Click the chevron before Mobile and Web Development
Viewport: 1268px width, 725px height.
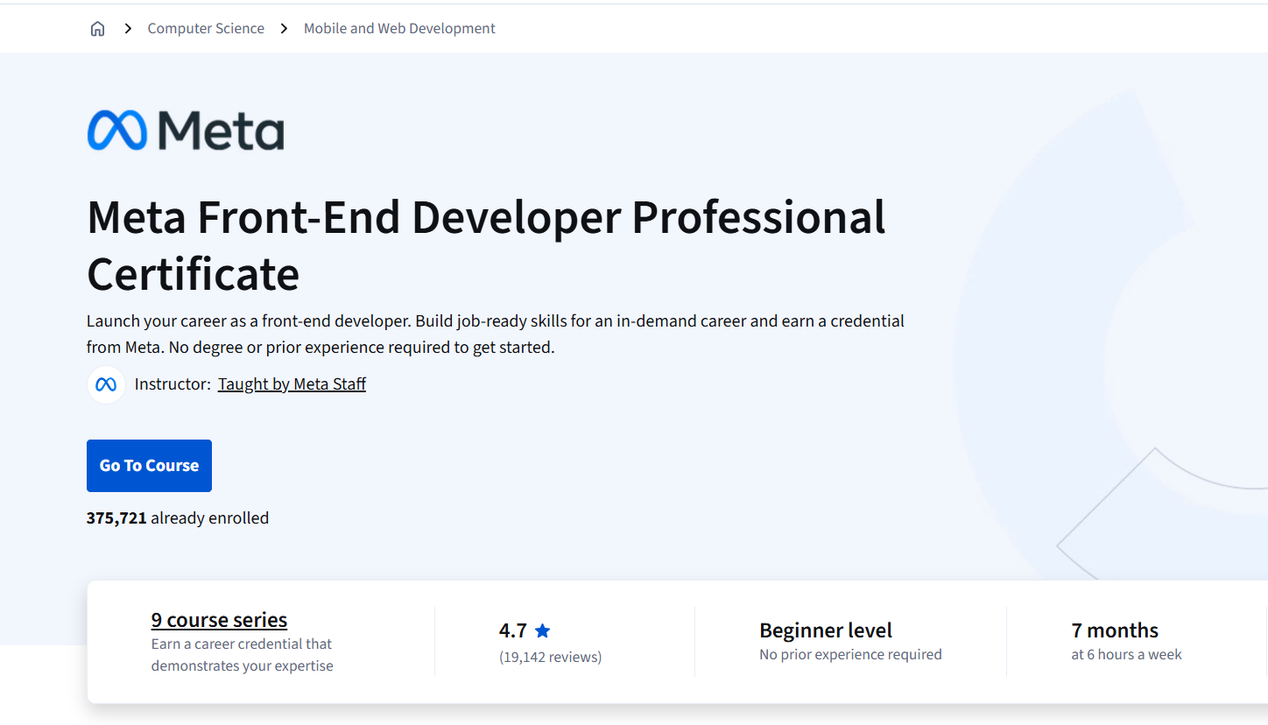tap(284, 27)
